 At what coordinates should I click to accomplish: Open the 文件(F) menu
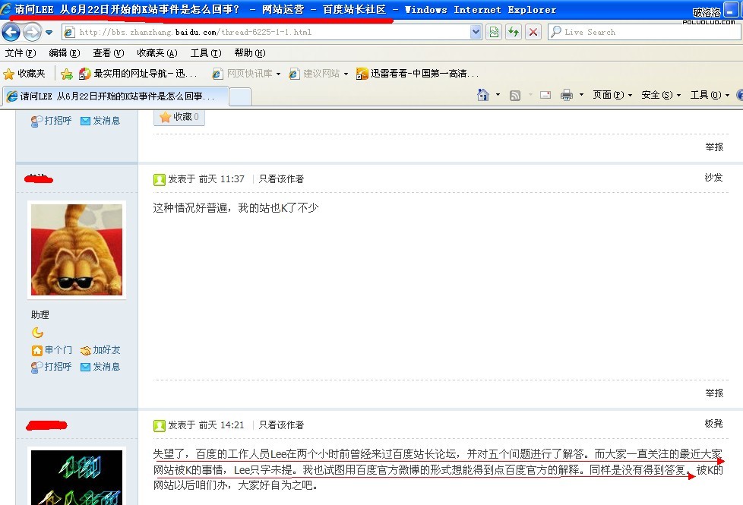pos(21,53)
